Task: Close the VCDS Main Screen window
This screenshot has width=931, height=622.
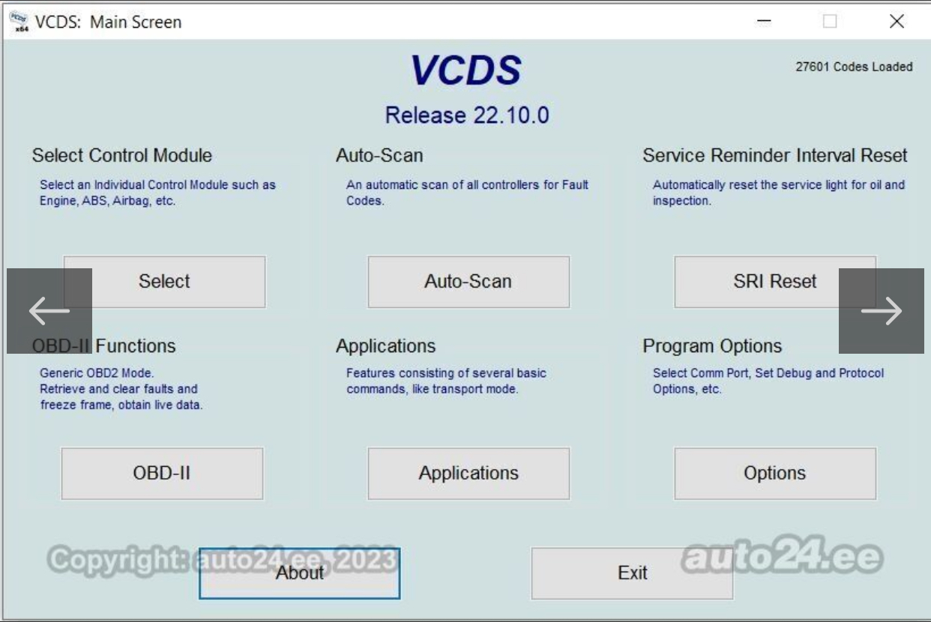Action: pyautogui.click(x=897, y=22)
